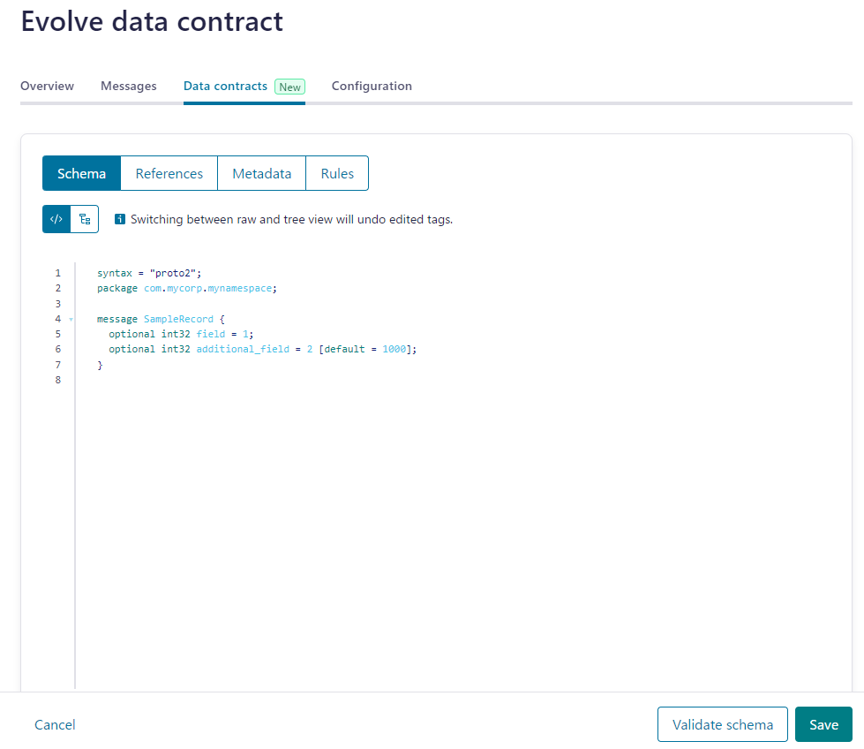Collapse the SampleRecord message fold arrow
This screenshot has width=864, height=749.
pos(71,320)
